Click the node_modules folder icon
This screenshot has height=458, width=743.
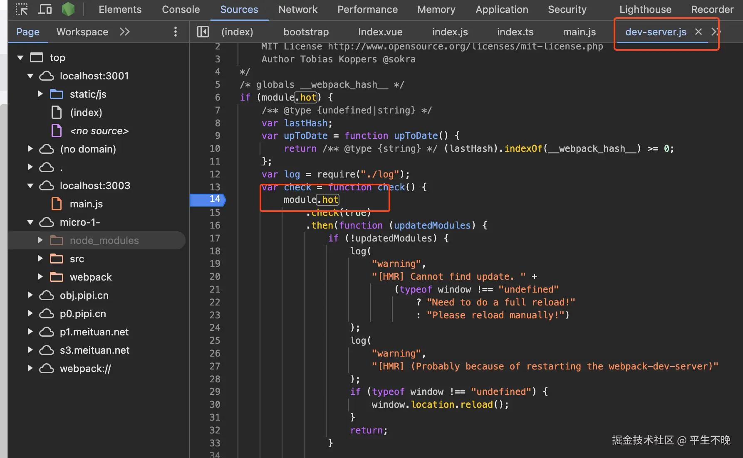tap(57, 241)
